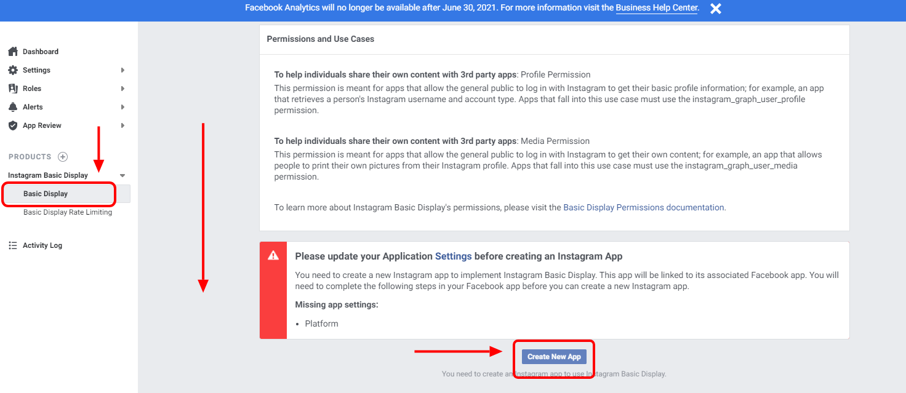Click the red warning triangle icon

(273, 256)
